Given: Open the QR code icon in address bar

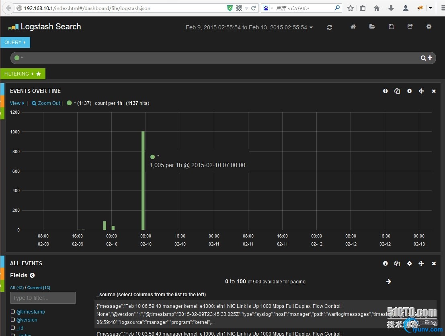Looking at the screenshot, I should point(239,8).
